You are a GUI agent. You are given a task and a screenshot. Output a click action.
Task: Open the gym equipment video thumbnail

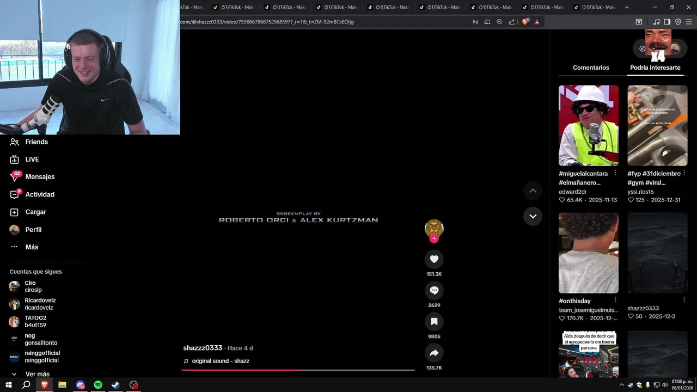click(x=657, y=125)
